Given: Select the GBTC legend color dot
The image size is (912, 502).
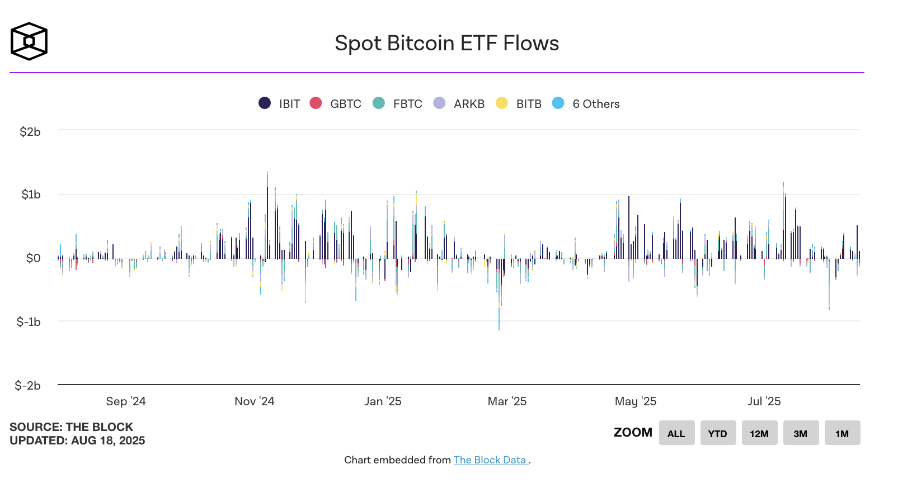Looking at the screenshot, I should coord(316,103).
